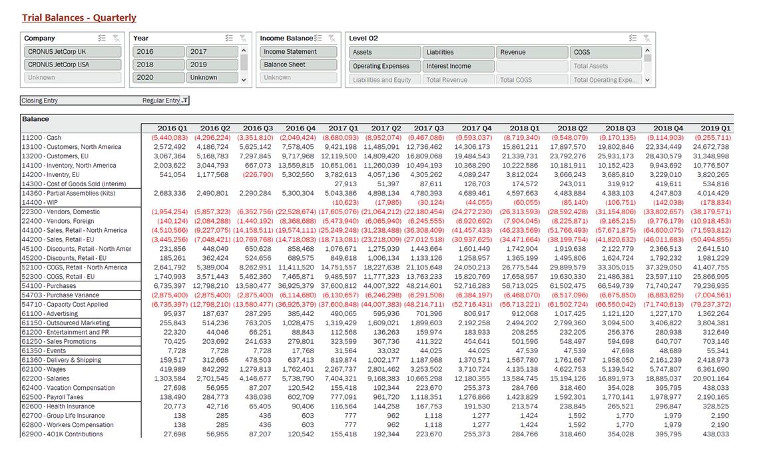759x457 pixels.
Task: Open the Closing Entry filter dropdown
Action: coord(184,100)
